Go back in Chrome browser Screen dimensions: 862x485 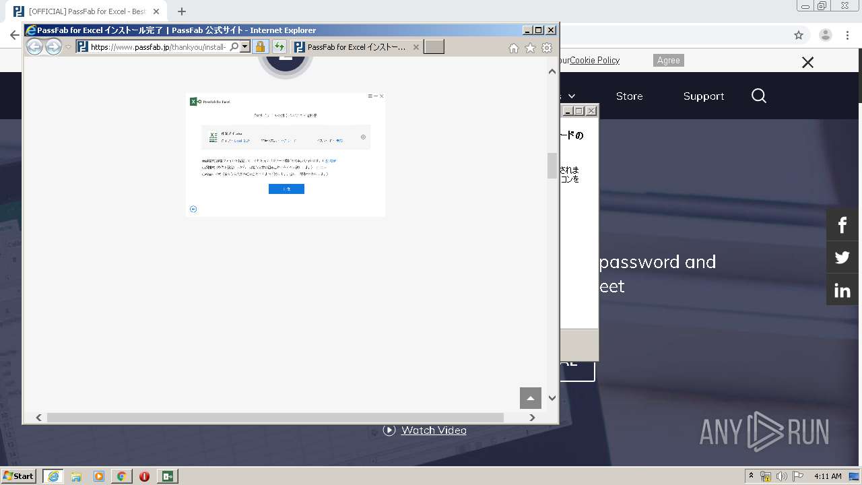(14, 35)
